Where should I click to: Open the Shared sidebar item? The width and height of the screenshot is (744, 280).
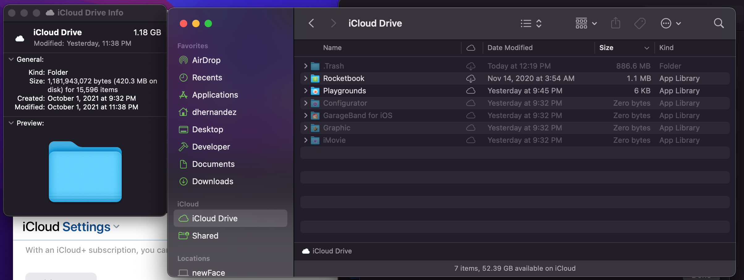[205, 236]
